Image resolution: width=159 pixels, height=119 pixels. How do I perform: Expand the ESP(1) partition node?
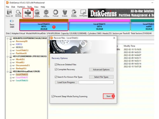[x=11, y=44]
